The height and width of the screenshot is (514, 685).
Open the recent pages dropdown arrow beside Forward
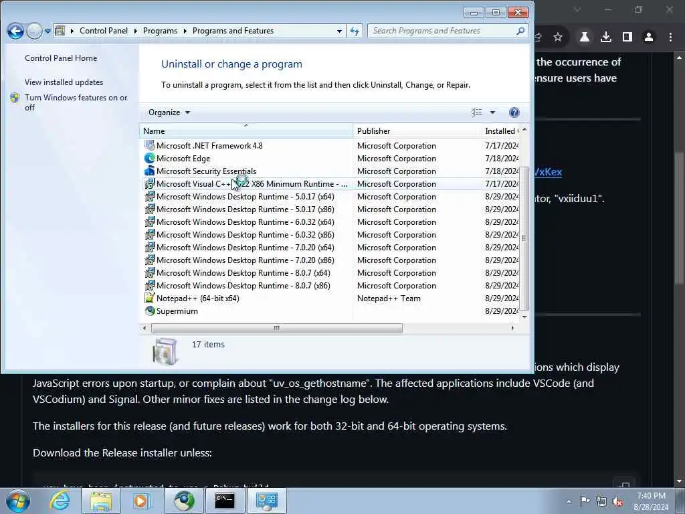(x=47, y=31)
